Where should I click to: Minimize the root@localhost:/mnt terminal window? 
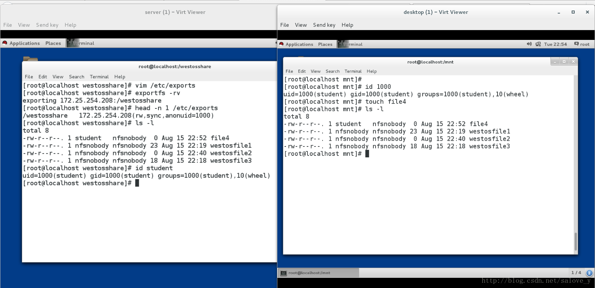555,62
